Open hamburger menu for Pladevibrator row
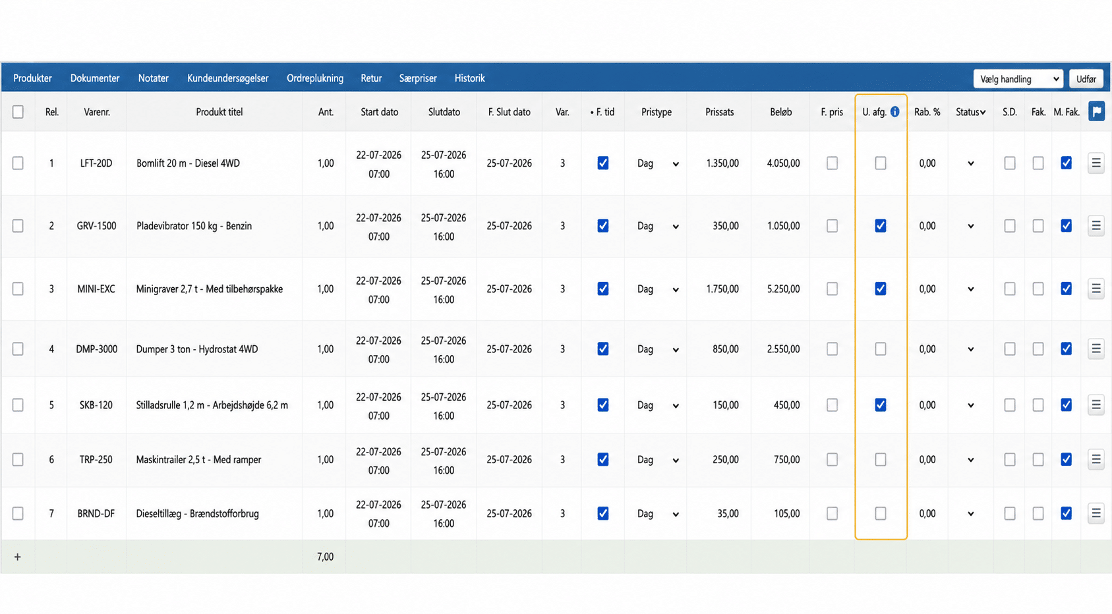 (x=1096, y=226)
